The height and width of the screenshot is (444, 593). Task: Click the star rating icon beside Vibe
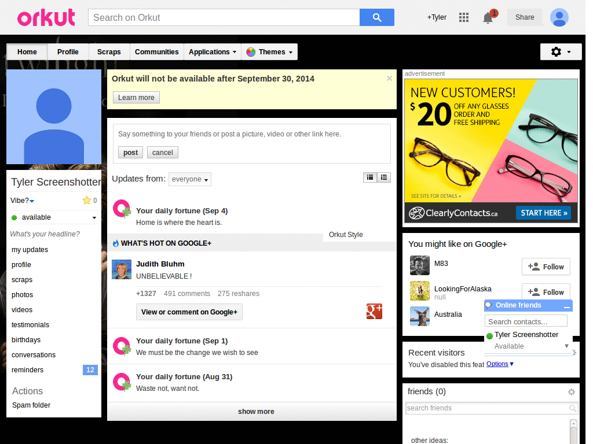[87, 200]
